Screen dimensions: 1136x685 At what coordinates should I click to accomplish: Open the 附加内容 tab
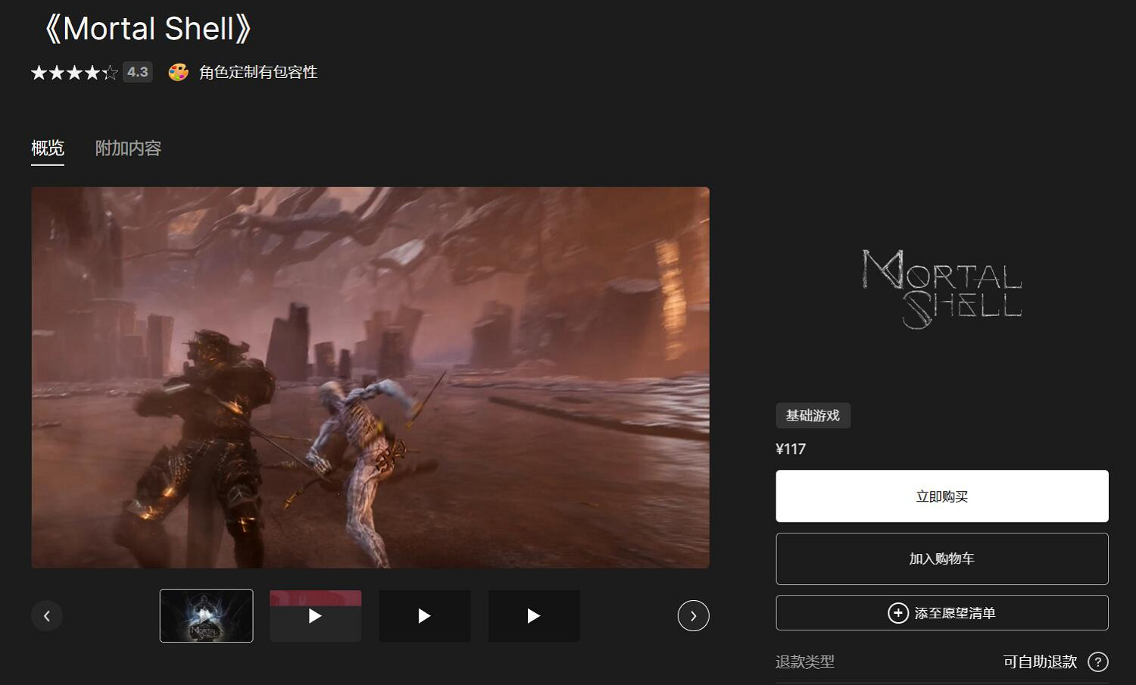coord(128,148)
